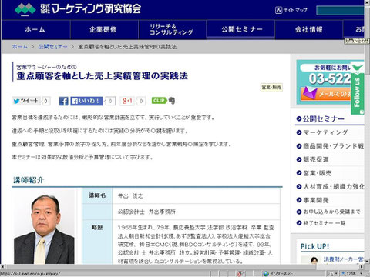Viewport: 370px width, 277px height.
Task: Open the 会社情報 navigation menu item
Action: [x=309, y=30]
